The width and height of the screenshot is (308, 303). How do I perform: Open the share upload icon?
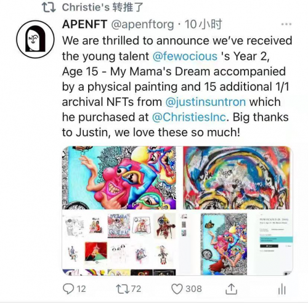coord(231,289)
